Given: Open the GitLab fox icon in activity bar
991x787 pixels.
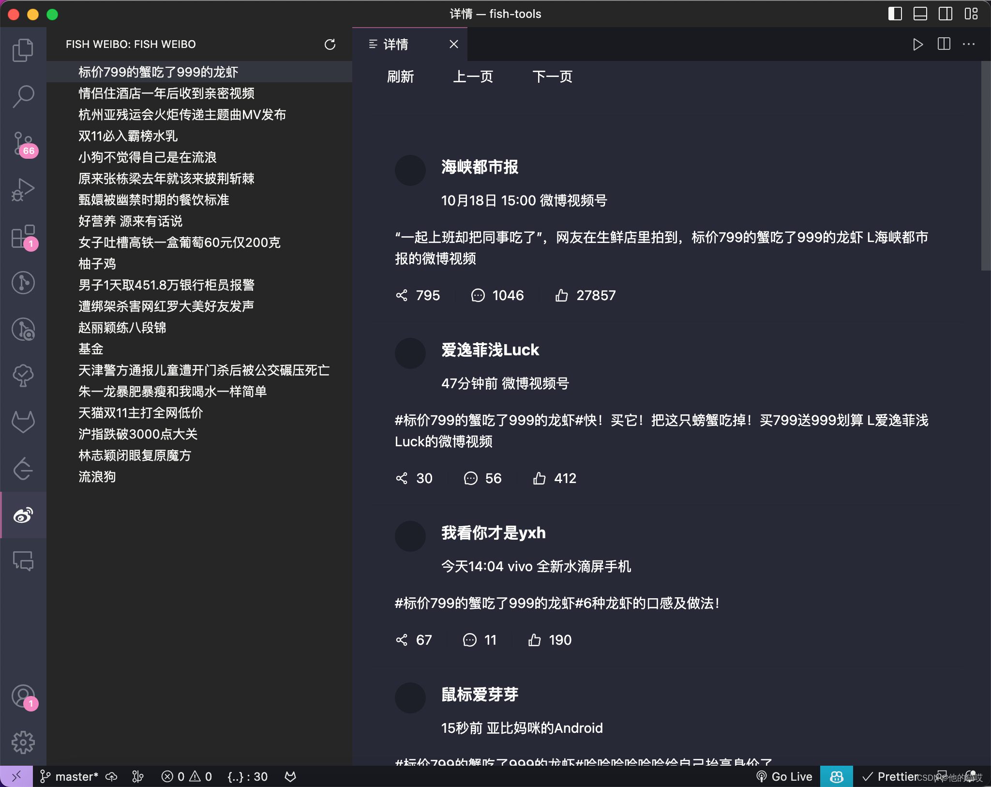Looking at the screenshot, I should tap(23, 422).
